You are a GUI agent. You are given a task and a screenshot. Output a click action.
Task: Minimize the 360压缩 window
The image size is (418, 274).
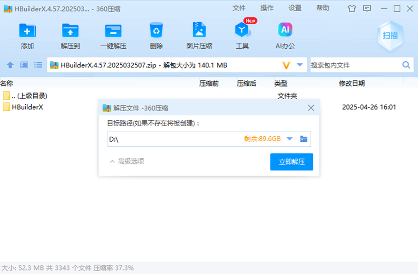pos(384,9)
